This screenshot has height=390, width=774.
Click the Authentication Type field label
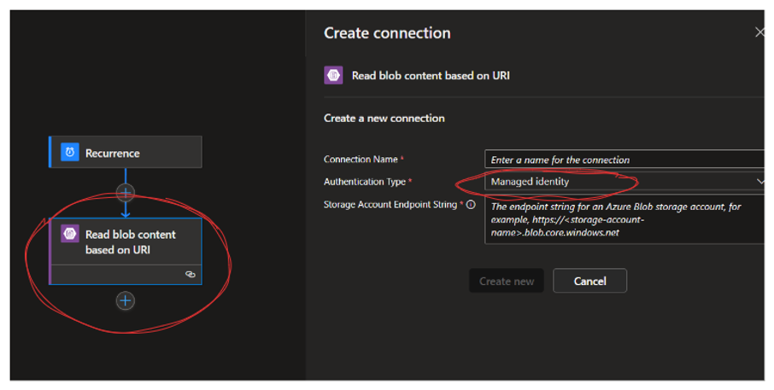point(365,182)
